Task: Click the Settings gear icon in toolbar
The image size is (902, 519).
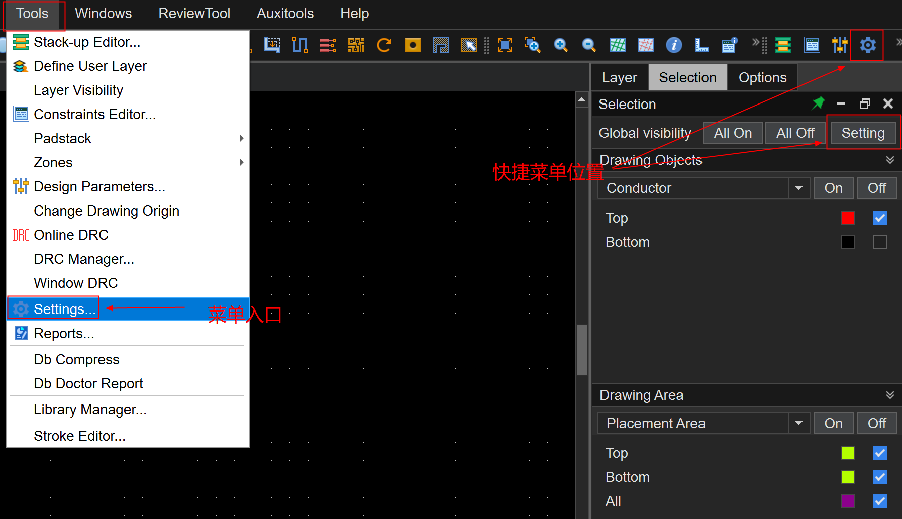Action: [x=867, y=45]
